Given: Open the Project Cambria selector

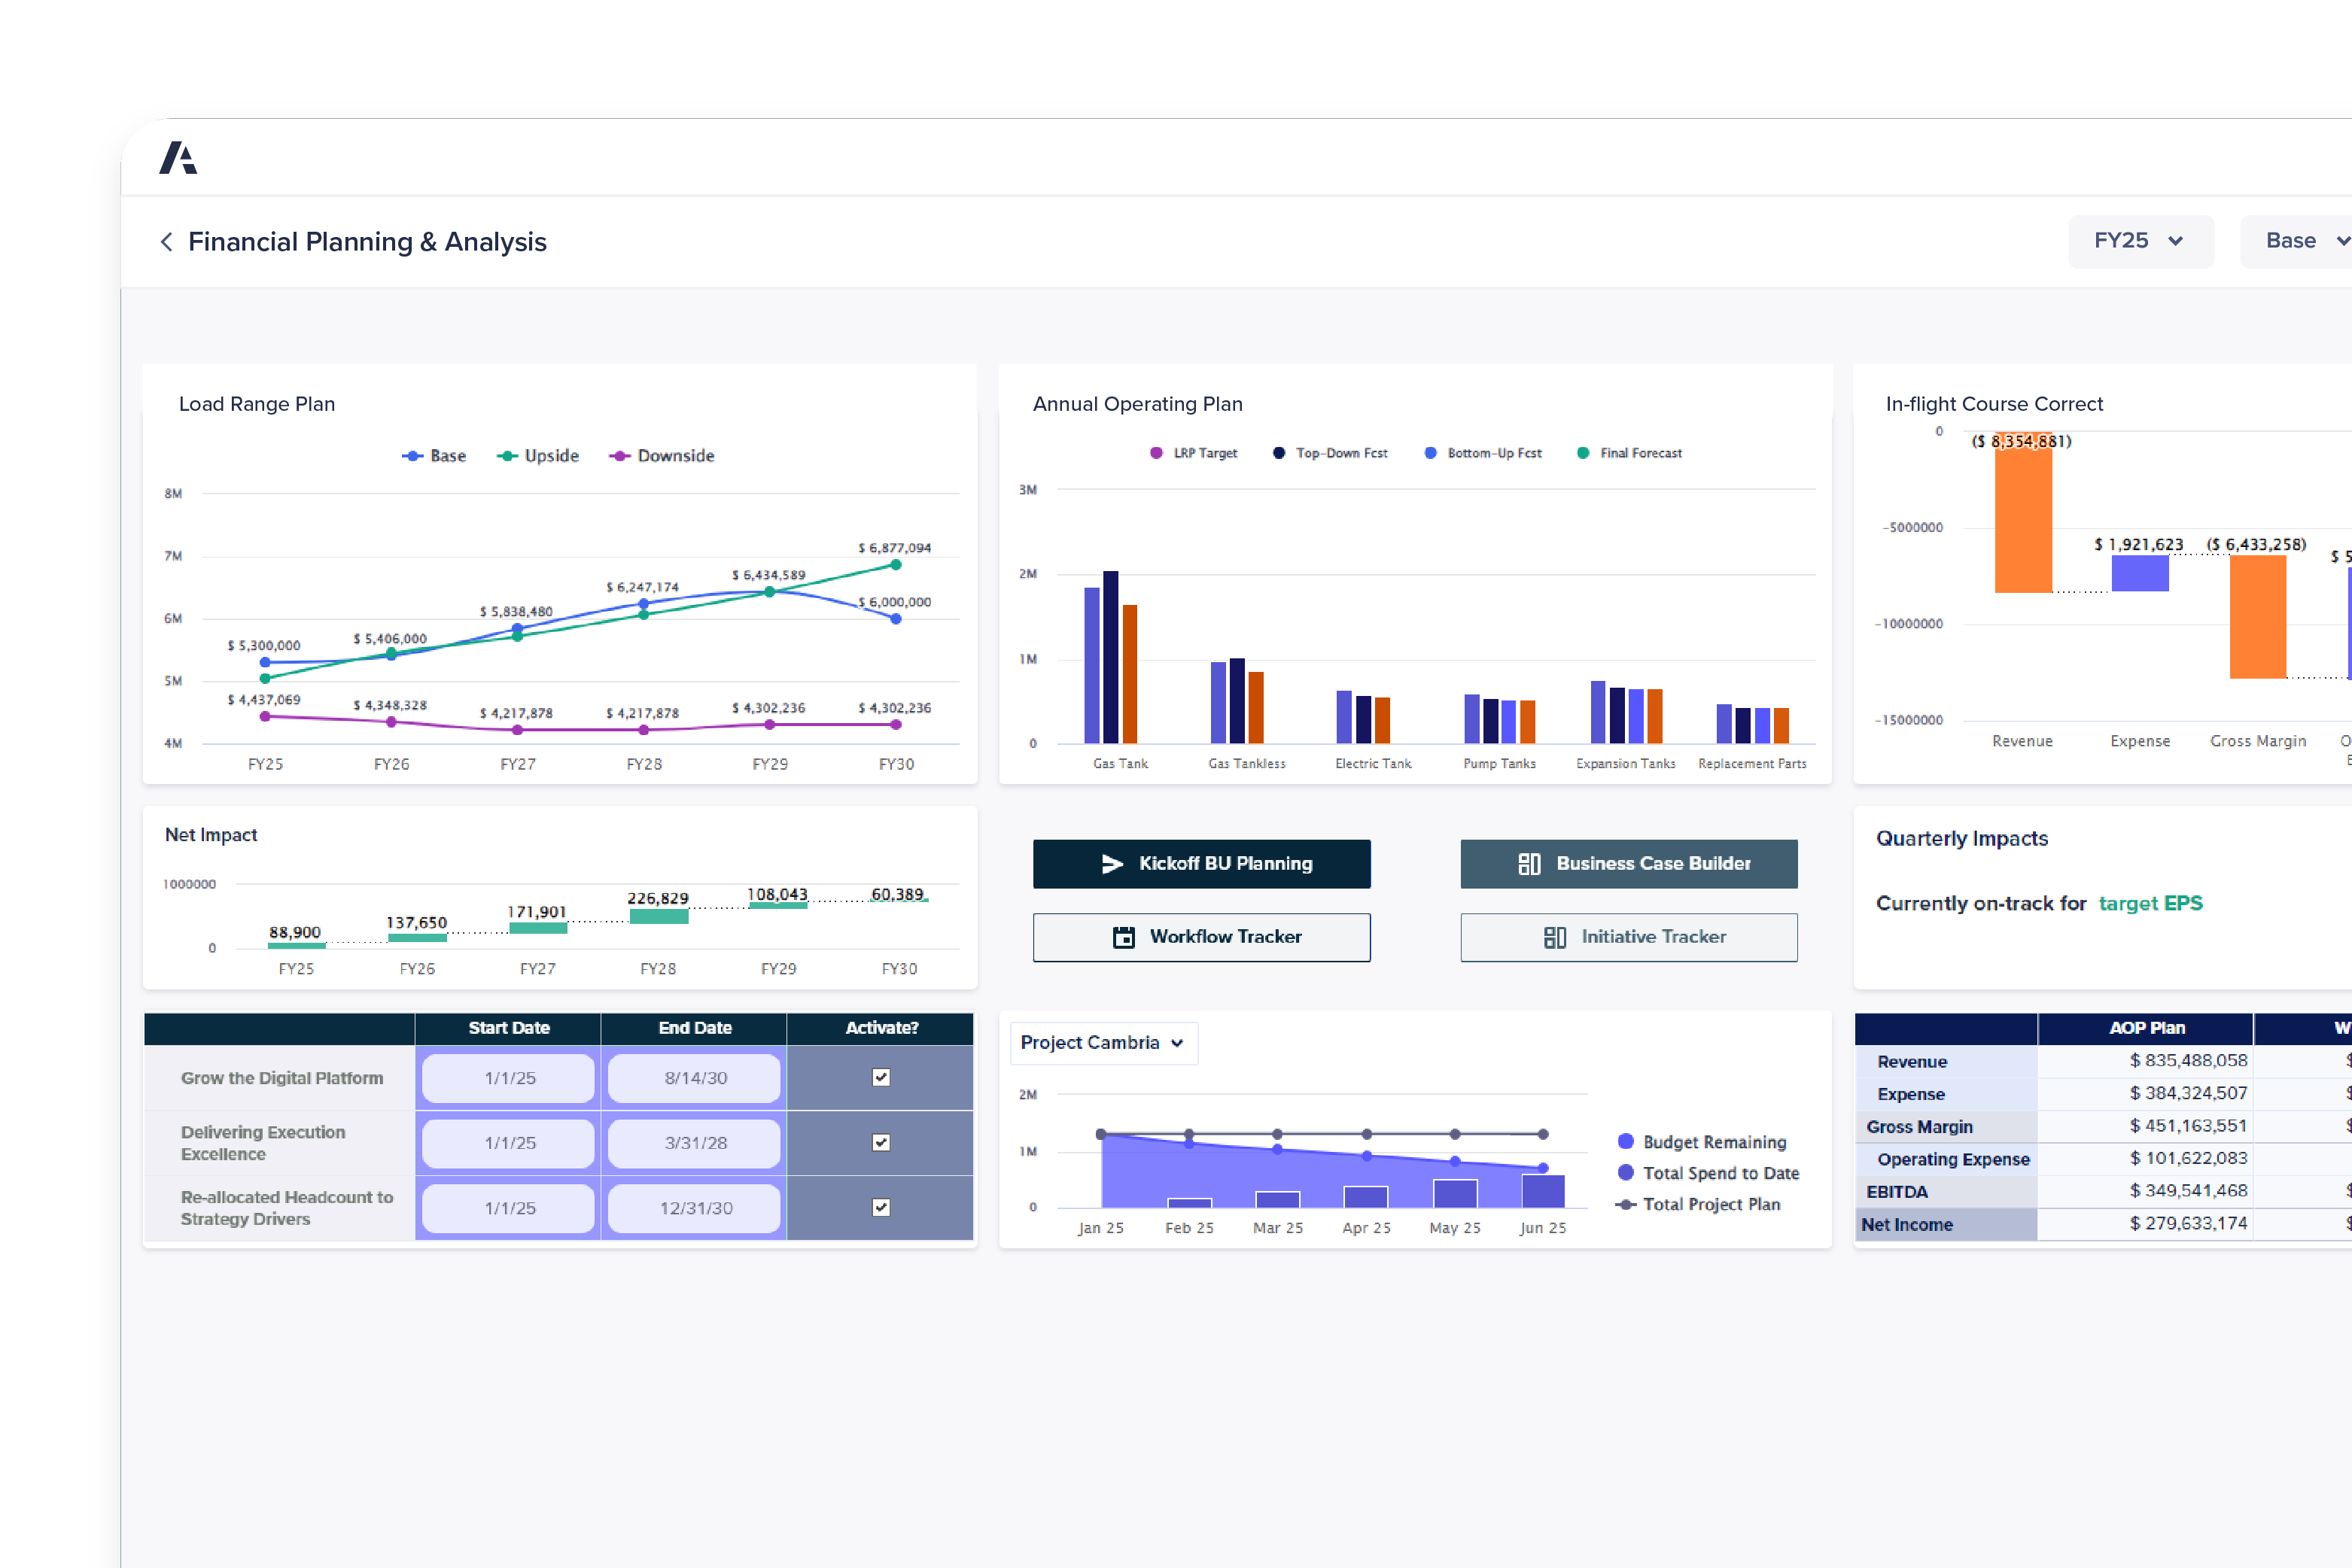Looking at the screenshot, I should [x=1103, y=1043].
